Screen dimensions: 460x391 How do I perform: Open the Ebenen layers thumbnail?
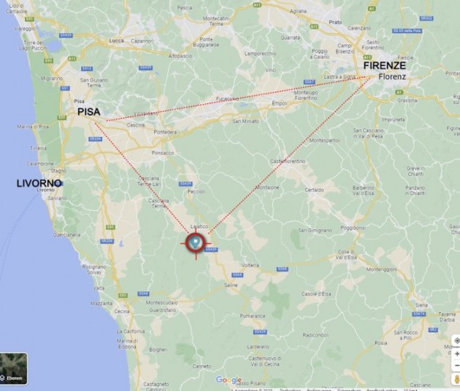[14, 369]
